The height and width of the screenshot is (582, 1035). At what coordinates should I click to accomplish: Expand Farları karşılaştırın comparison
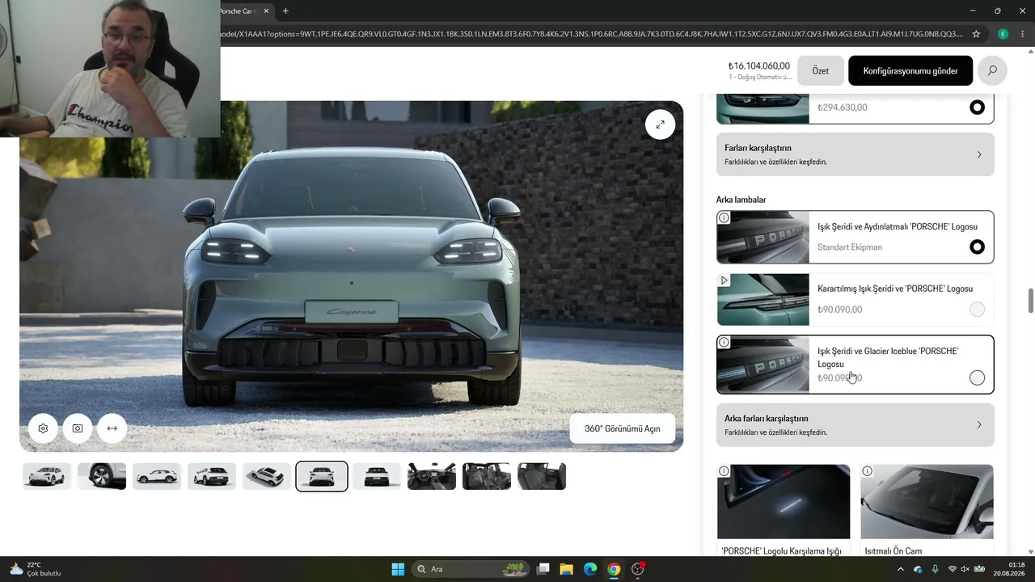pos(855,154)
